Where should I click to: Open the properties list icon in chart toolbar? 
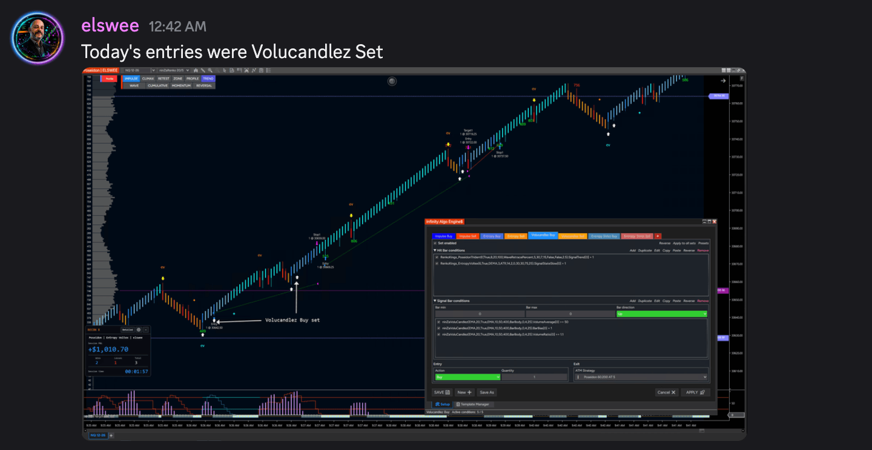[268, 70]
